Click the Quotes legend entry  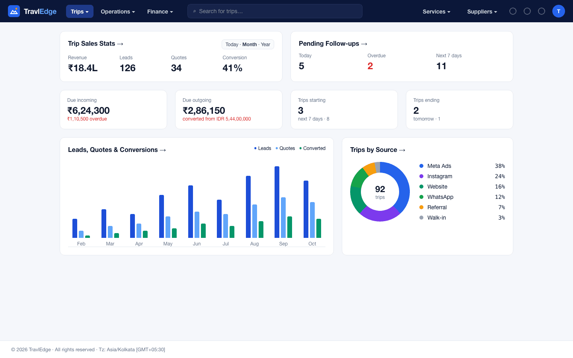point(285,148)
